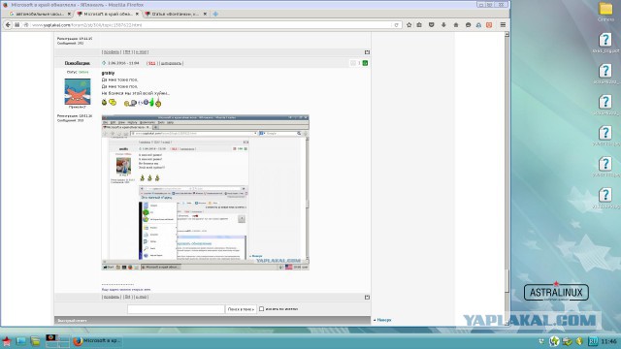Open a new tab with the plus button

215,14
